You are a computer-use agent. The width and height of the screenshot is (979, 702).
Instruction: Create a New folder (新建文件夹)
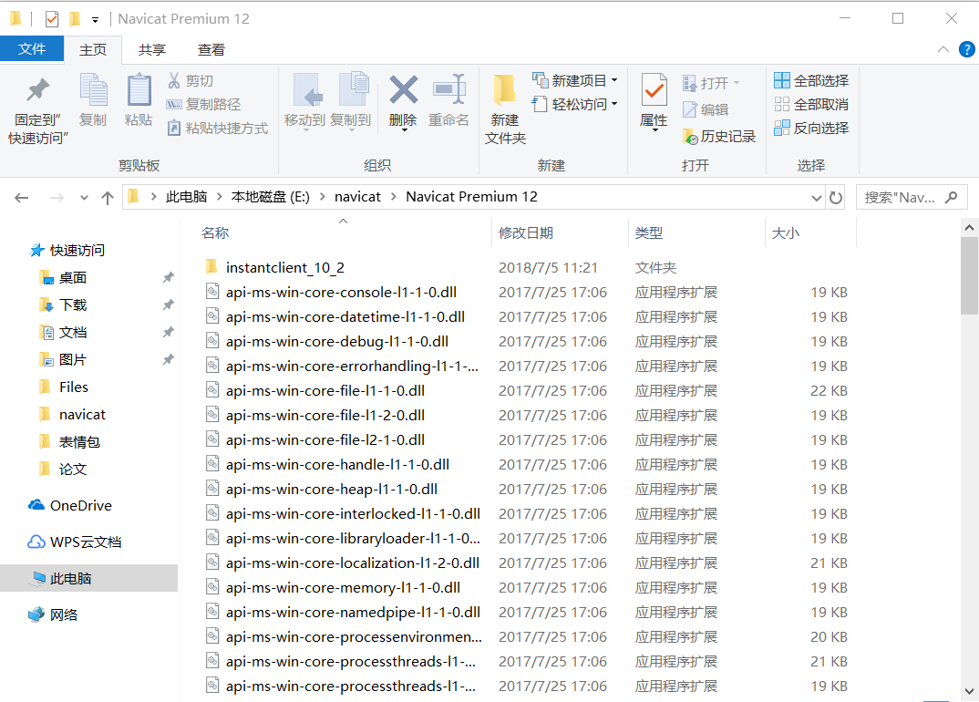tap(504, 109)
